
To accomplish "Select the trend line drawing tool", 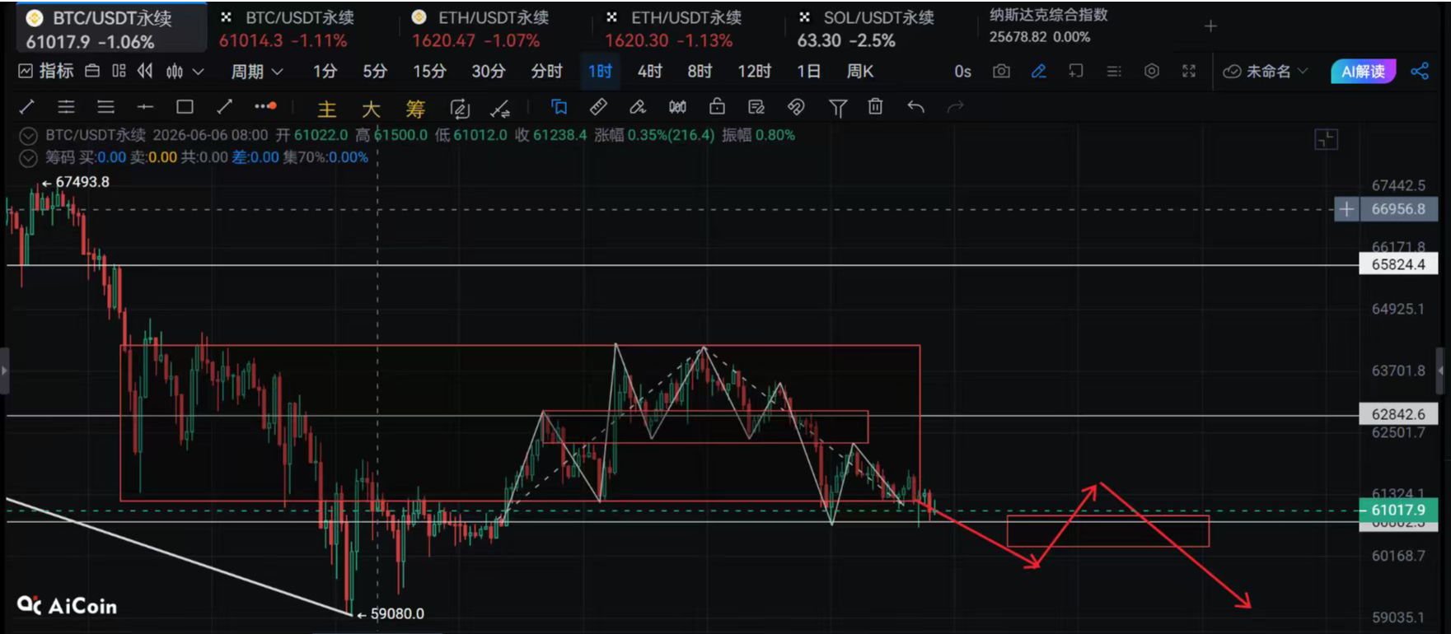I will (26, 107).
